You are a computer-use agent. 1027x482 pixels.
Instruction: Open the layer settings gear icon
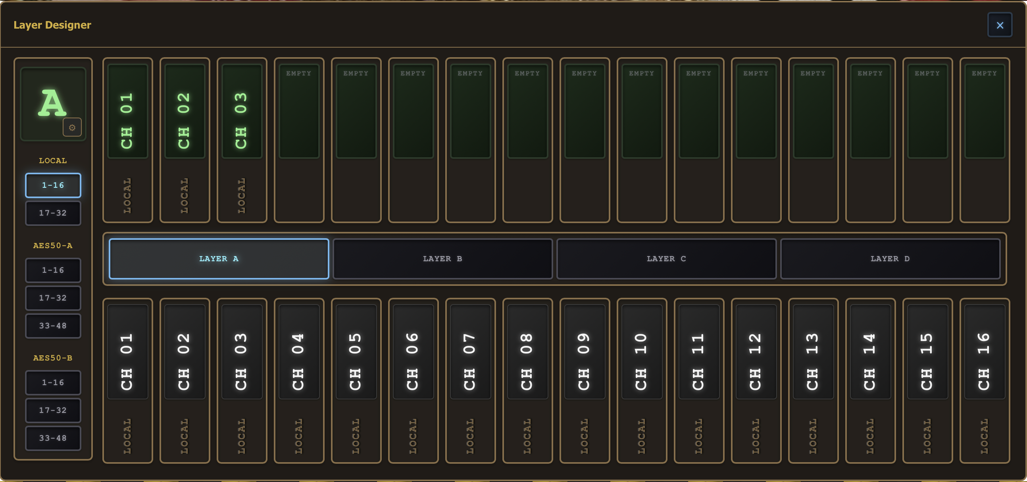point(72,127)
